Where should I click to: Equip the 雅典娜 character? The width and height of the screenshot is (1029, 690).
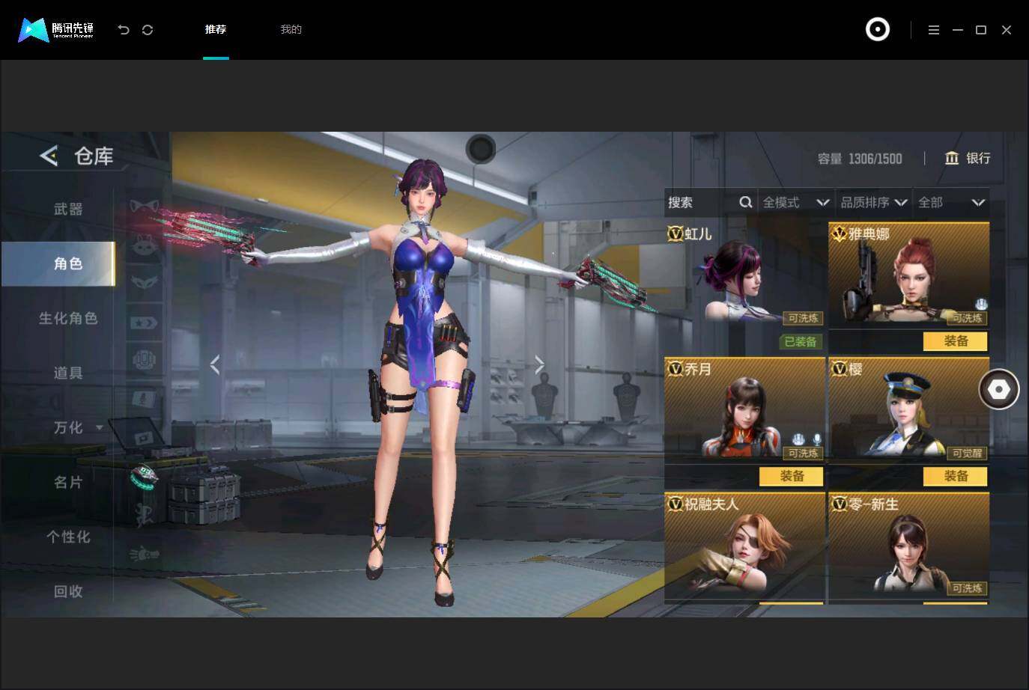pyautogui.click(x=956, y=341)
